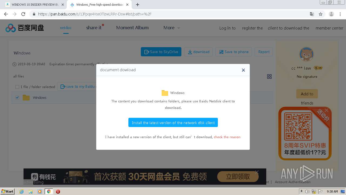Open the network tray icon
The image size is (346, 195).
click(x=314, y=191)
